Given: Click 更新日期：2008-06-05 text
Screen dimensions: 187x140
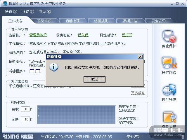Looking at the screenshot, I should pos(94,137).
